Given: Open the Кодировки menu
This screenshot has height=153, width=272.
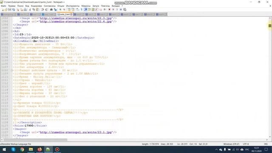Looking at the screenshot, I should (x=37, y=6).
